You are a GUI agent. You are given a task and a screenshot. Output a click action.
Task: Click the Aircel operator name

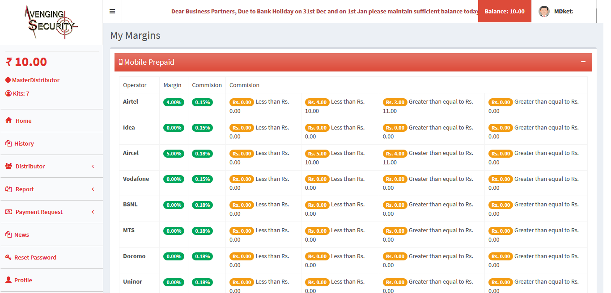(131, 153)
